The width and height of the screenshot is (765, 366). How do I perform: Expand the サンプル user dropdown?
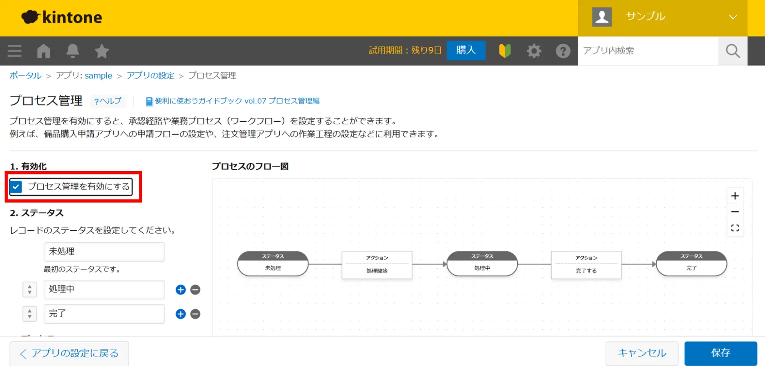tap(732, 17)
